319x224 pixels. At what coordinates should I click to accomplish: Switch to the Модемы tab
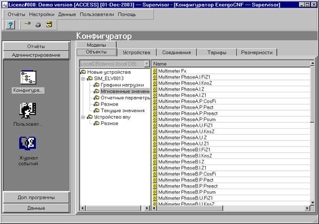[x=96, y=45]
